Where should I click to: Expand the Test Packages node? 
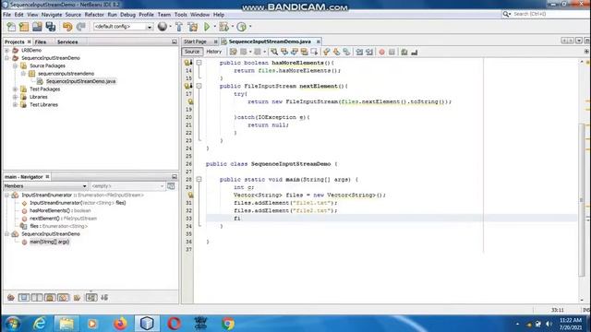coord(15,89)
